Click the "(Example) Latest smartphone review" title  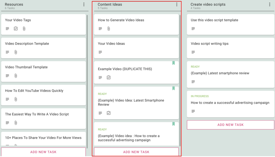click(x=220, y=73)
